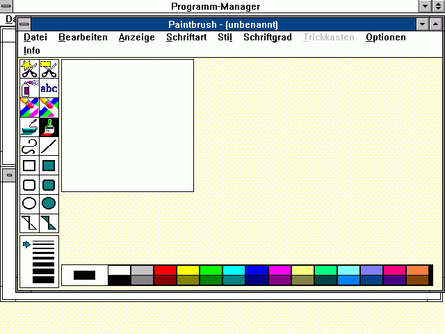Viewport: 445px width, 334px height.
Task: Select the Filled Box tool
Action: [x=49, y=166]
